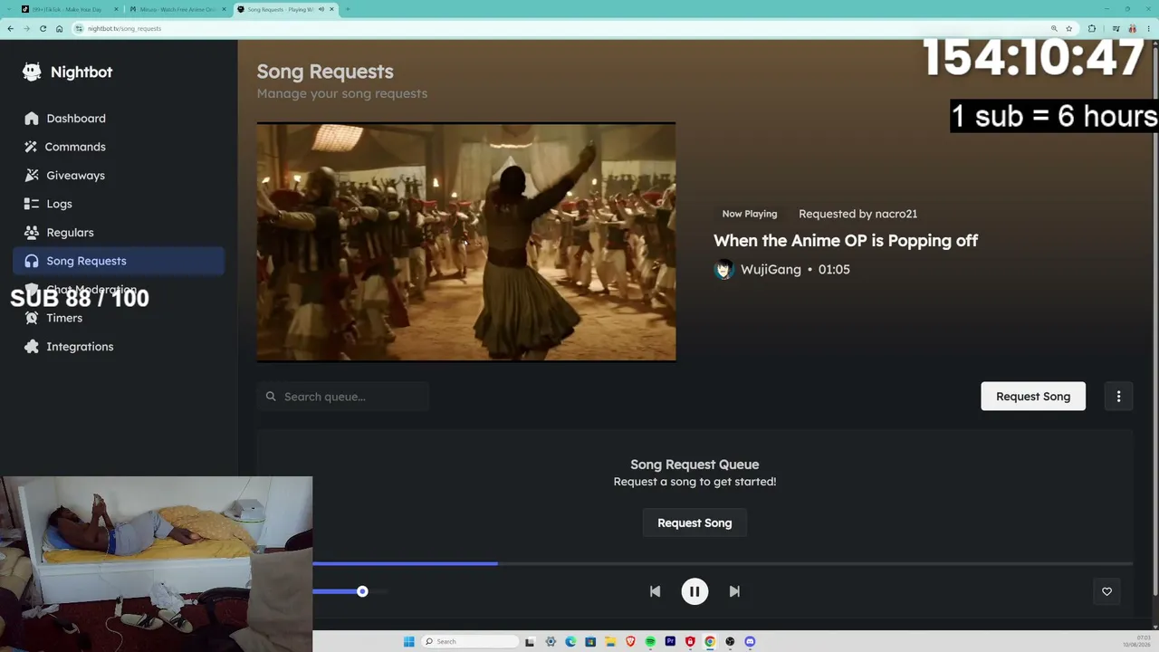The image size is (1159, 652).
Task: Bookmark this page with the star
Action: (x=1068, y=28)
